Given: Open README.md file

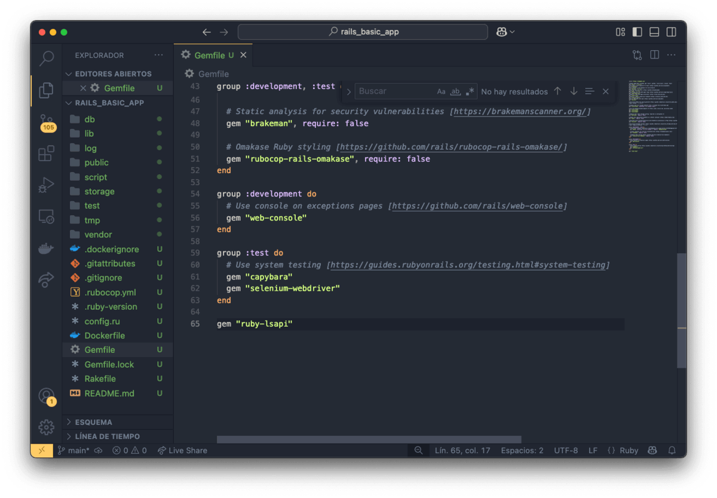Looking at the screenshot, I should 118,394.
